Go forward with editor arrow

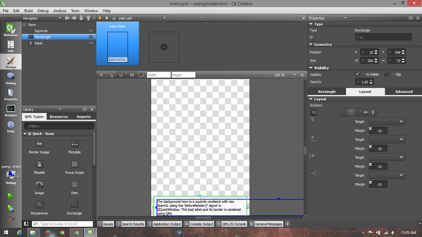tap(107, 18)
